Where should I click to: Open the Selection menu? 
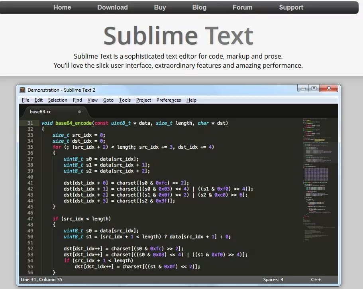pyautogui.click(x=58, y=100)
